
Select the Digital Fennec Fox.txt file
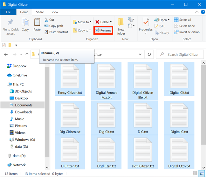coord(106,81)
